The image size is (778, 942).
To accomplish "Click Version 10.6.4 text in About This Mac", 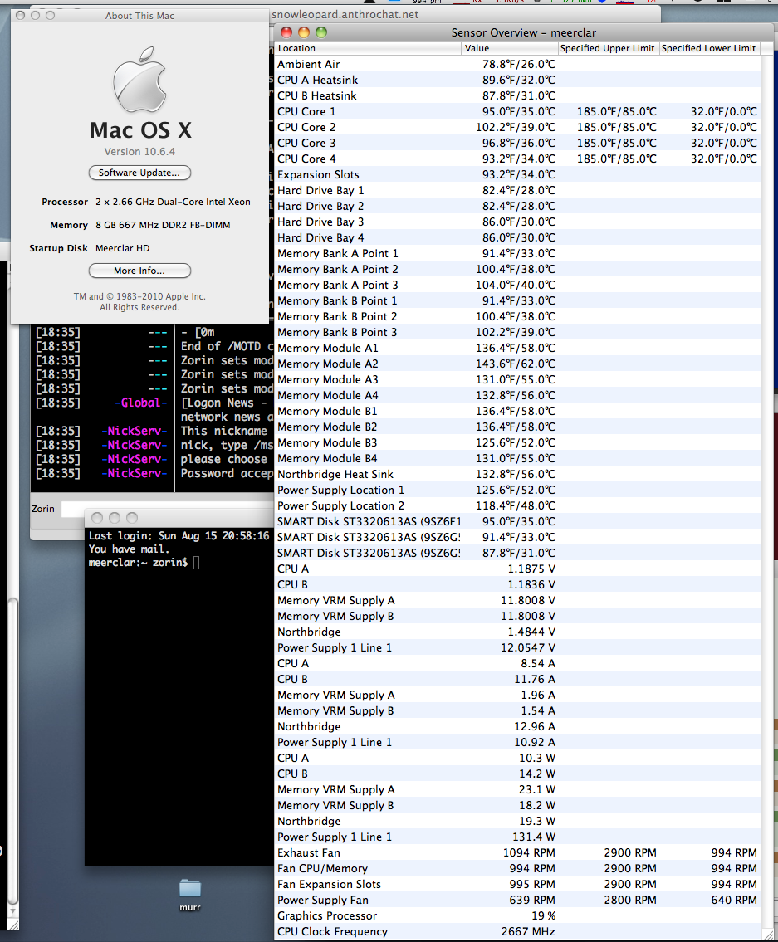I will point(139,151).
